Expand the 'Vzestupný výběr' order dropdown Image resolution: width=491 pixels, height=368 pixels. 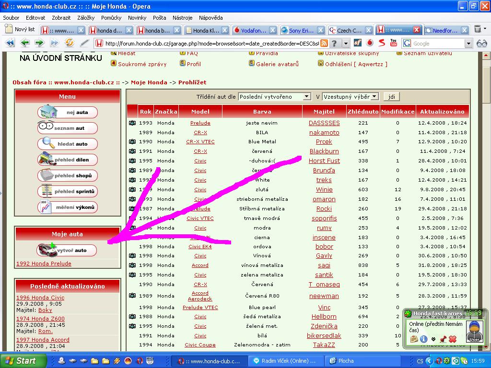(x=350, y=96)
